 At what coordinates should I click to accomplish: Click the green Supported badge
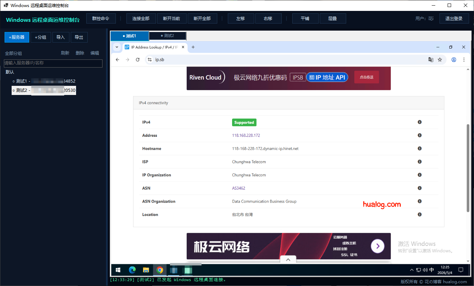coord(244,122)
